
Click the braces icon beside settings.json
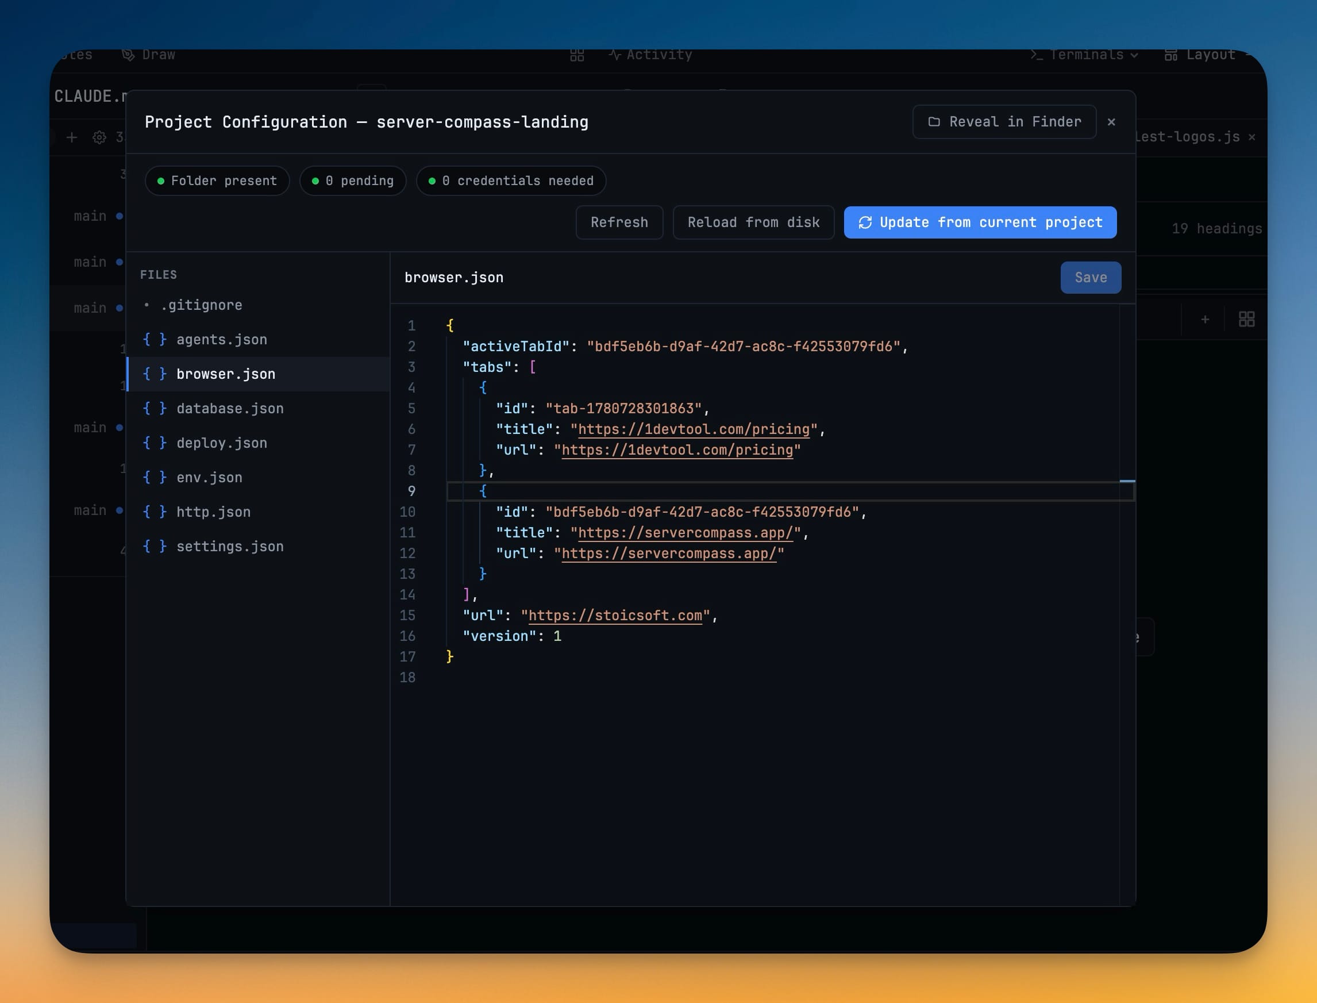click(x=155, y=546)
